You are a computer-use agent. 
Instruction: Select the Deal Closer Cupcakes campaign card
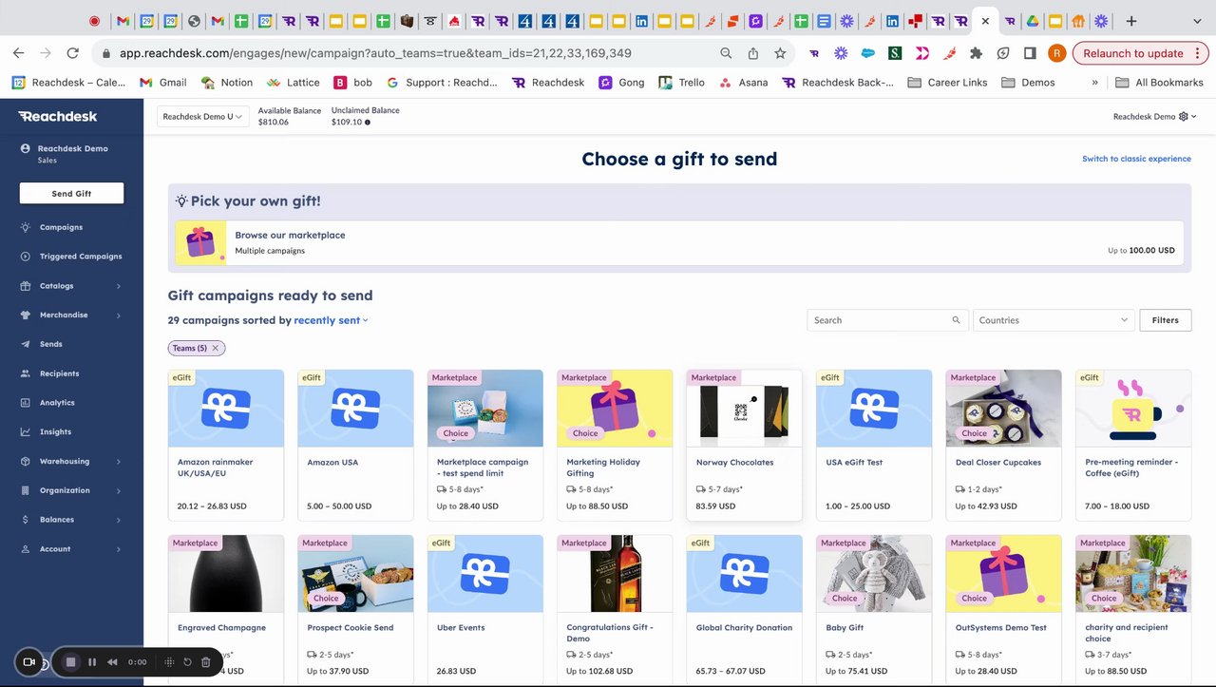[x=1003, y=445]
